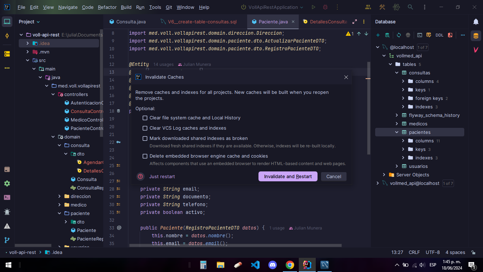Expand the medico package

(x=59, y=205)
